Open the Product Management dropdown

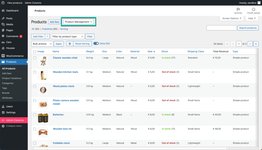pos(78,22)
